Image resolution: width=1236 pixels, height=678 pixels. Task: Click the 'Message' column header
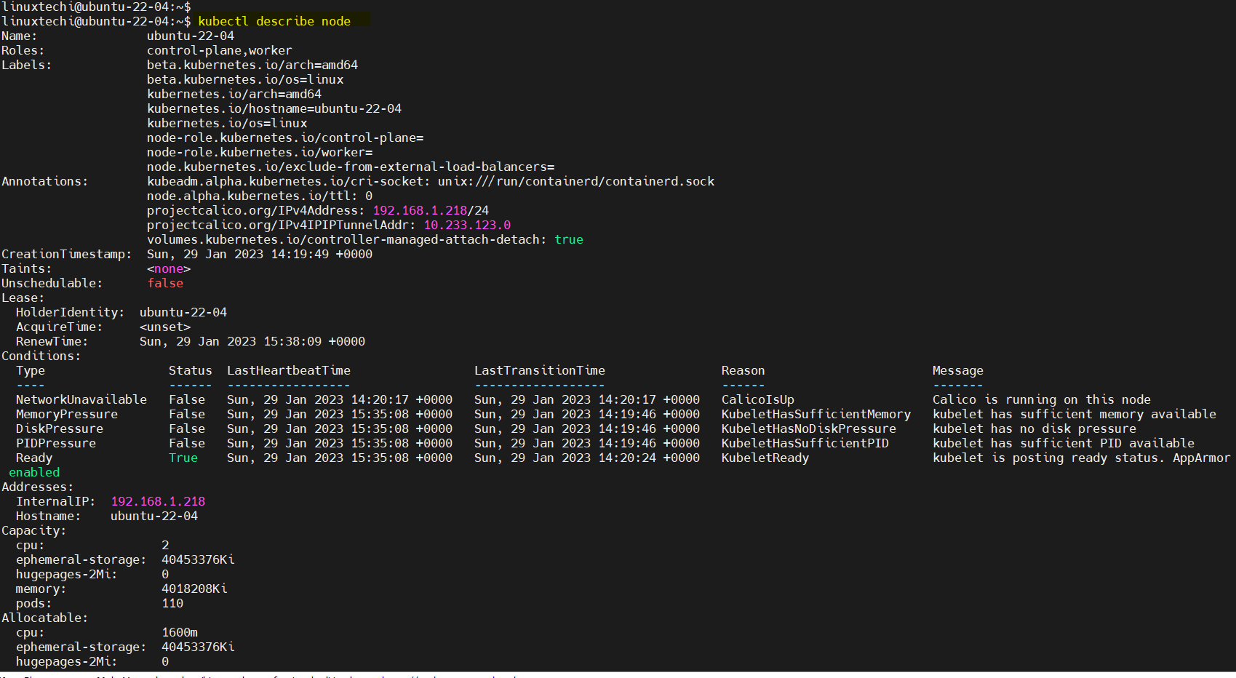(x=957, y=370)
